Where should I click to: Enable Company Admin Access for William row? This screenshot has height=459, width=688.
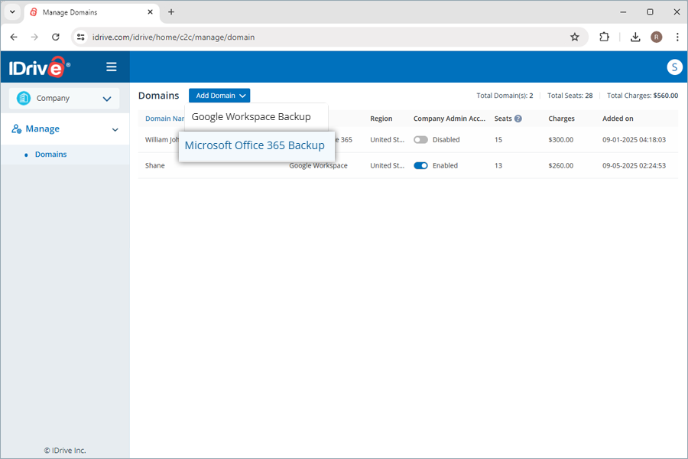click(420, 140)
